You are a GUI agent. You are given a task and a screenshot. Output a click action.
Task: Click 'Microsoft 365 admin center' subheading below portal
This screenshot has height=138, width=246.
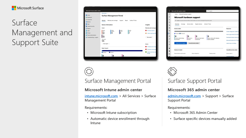coord(194,90)
